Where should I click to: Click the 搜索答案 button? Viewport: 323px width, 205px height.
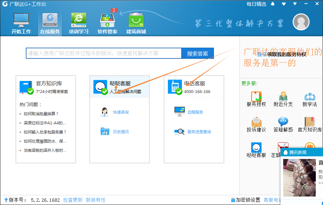197,54
